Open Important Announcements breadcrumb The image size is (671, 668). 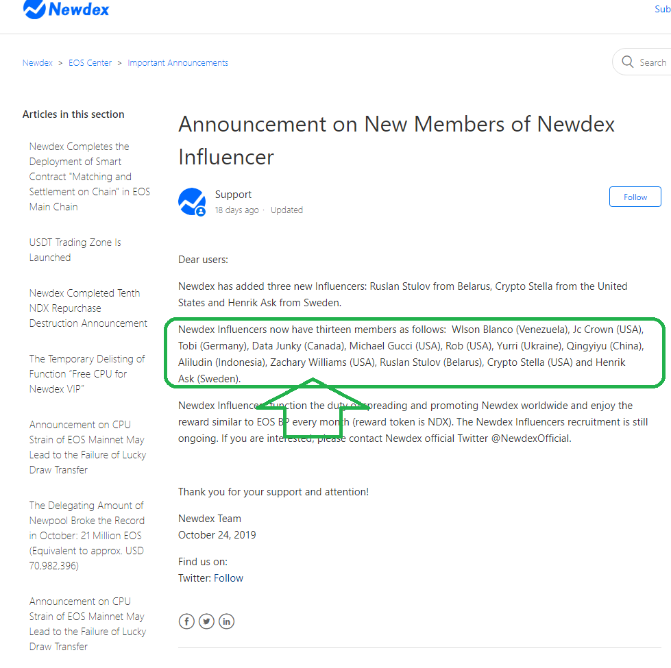coord(178,62)
